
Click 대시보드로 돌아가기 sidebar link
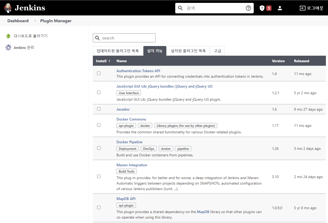click(31, 36)
